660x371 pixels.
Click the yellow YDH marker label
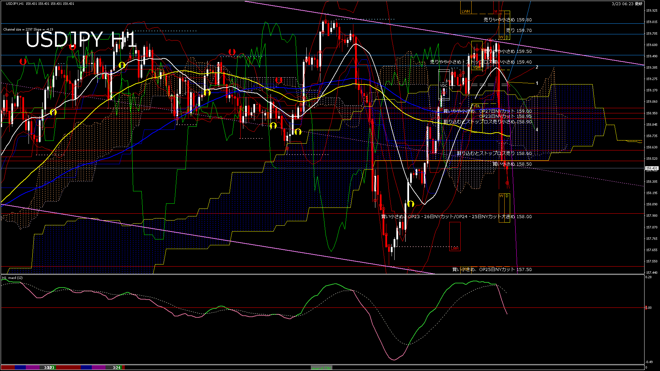point(477,67)
